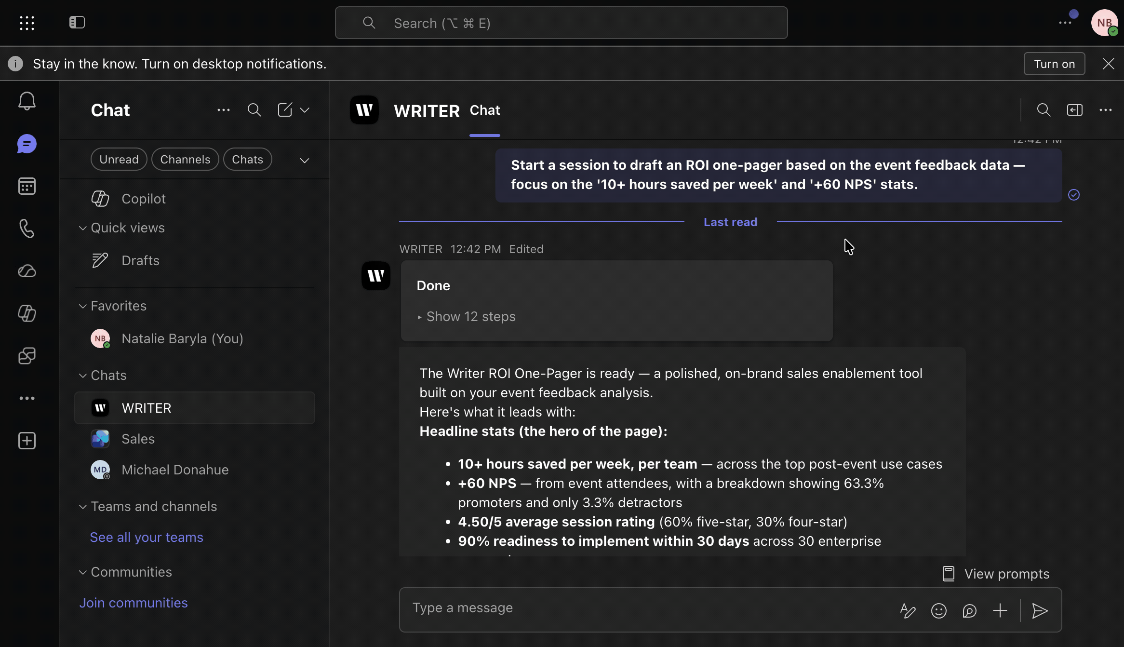The height and width of the screenshot is (647, 1124).
Task: Open message formatting options icon
Action: coord(908,611)
